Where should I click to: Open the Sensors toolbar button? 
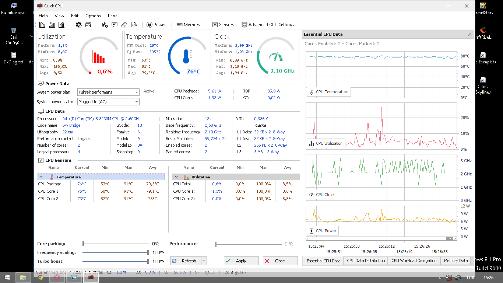[x=223, y=25]
